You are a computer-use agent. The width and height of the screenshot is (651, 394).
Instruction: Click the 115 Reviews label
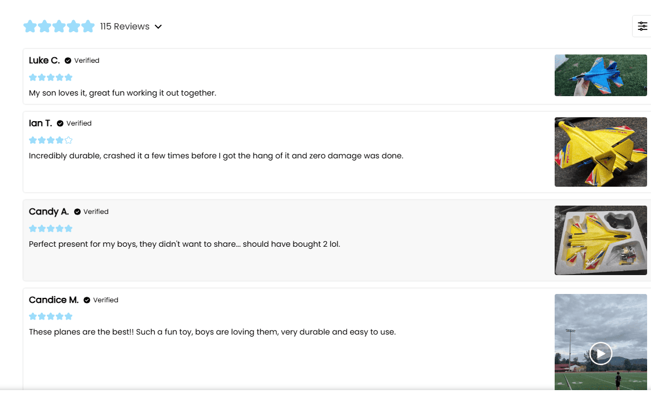[125, 27]
